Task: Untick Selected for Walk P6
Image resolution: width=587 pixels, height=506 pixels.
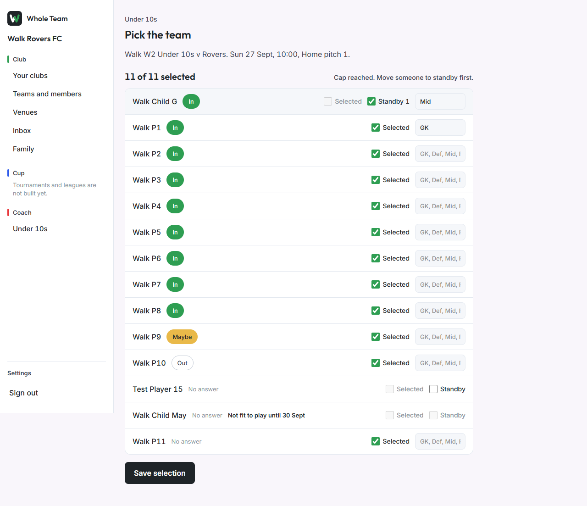Action: click(376, 258)
